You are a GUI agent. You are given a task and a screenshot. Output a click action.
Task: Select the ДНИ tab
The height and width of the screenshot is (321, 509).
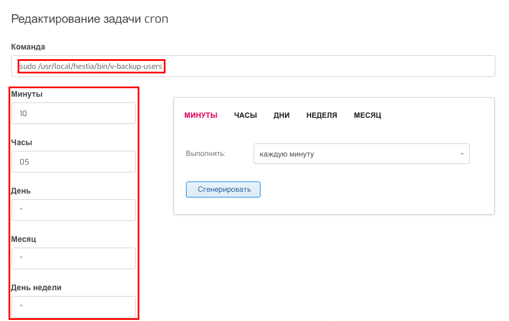(282, 116)
